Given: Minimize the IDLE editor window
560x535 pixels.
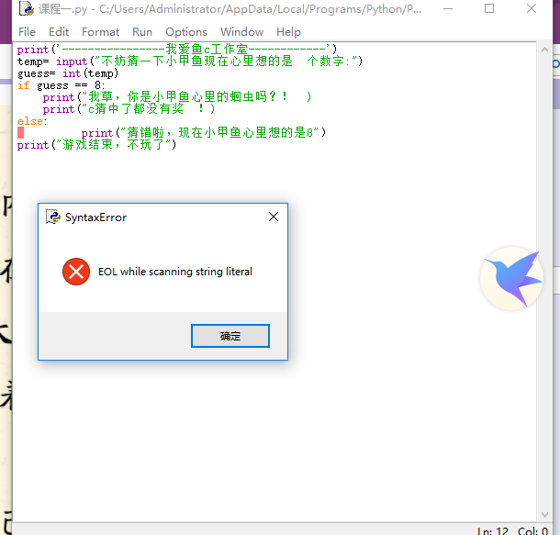Looking at the screenshot, I should click(447, 9).
